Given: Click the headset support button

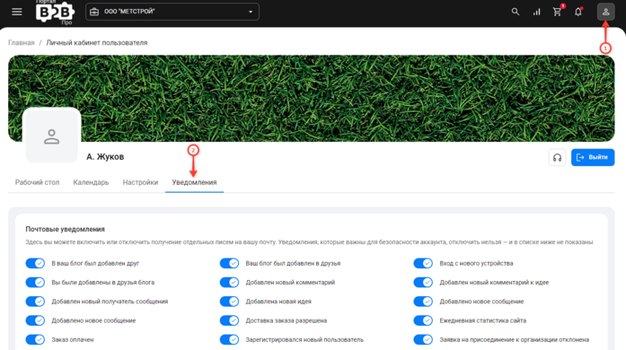Looking at the screenshot, I should coord(557,158).
